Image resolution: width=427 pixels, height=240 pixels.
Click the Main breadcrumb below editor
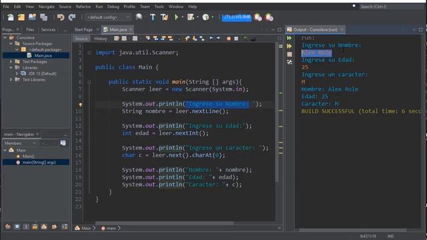click(86, 228)
